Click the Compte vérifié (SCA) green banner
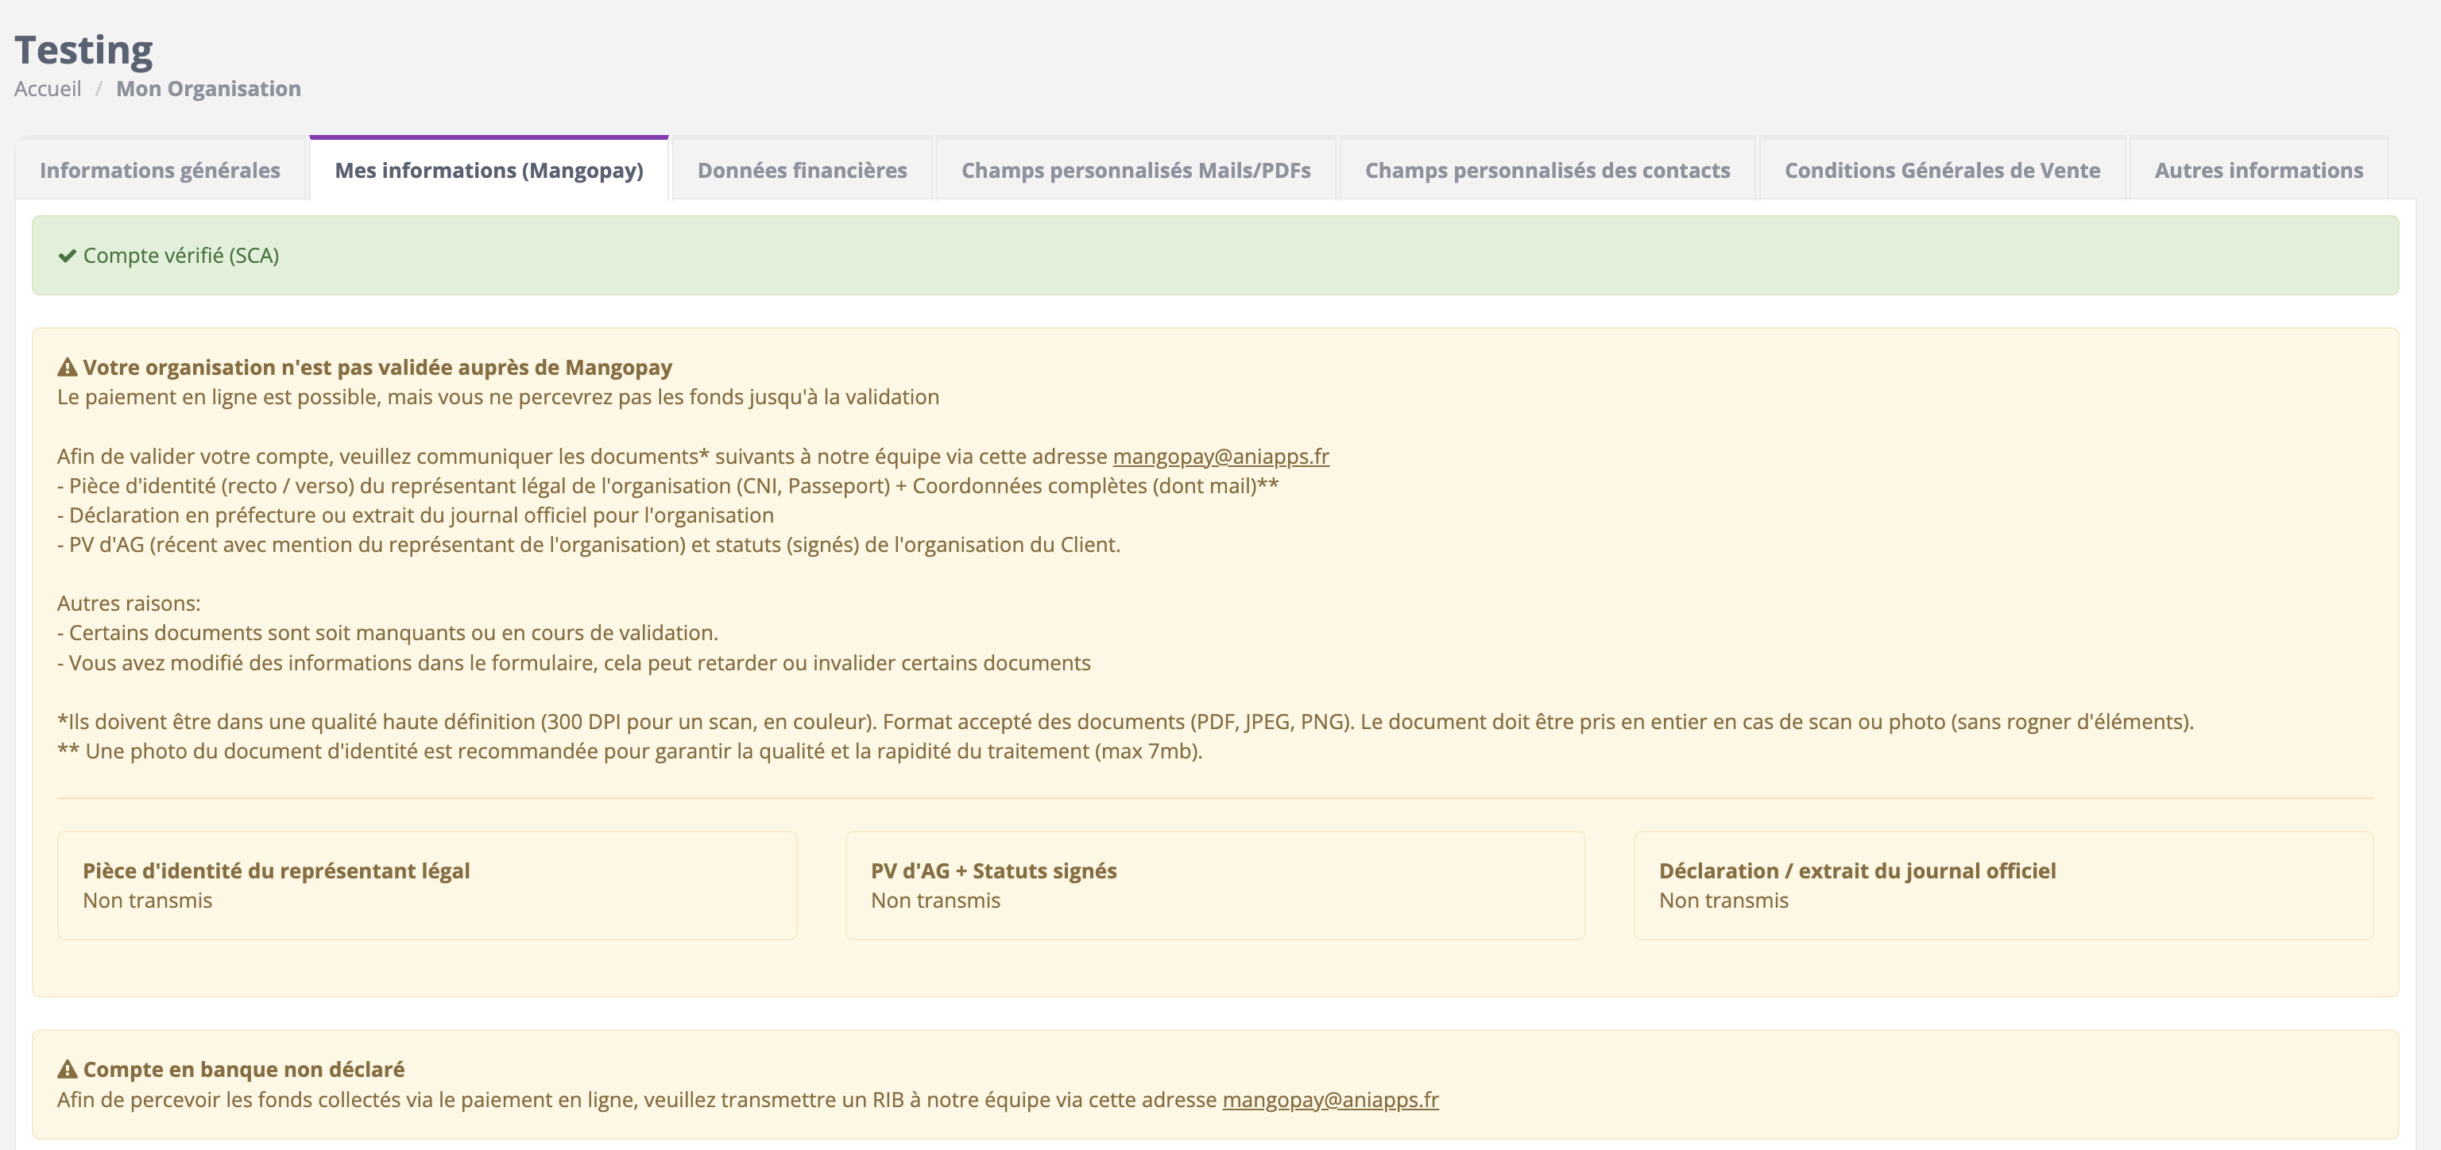 pos(1215,256)
